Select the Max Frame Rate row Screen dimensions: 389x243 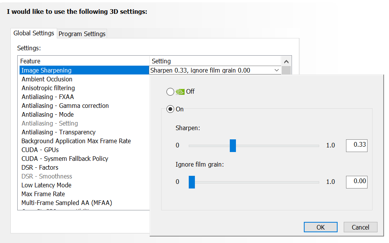[84, 194]
